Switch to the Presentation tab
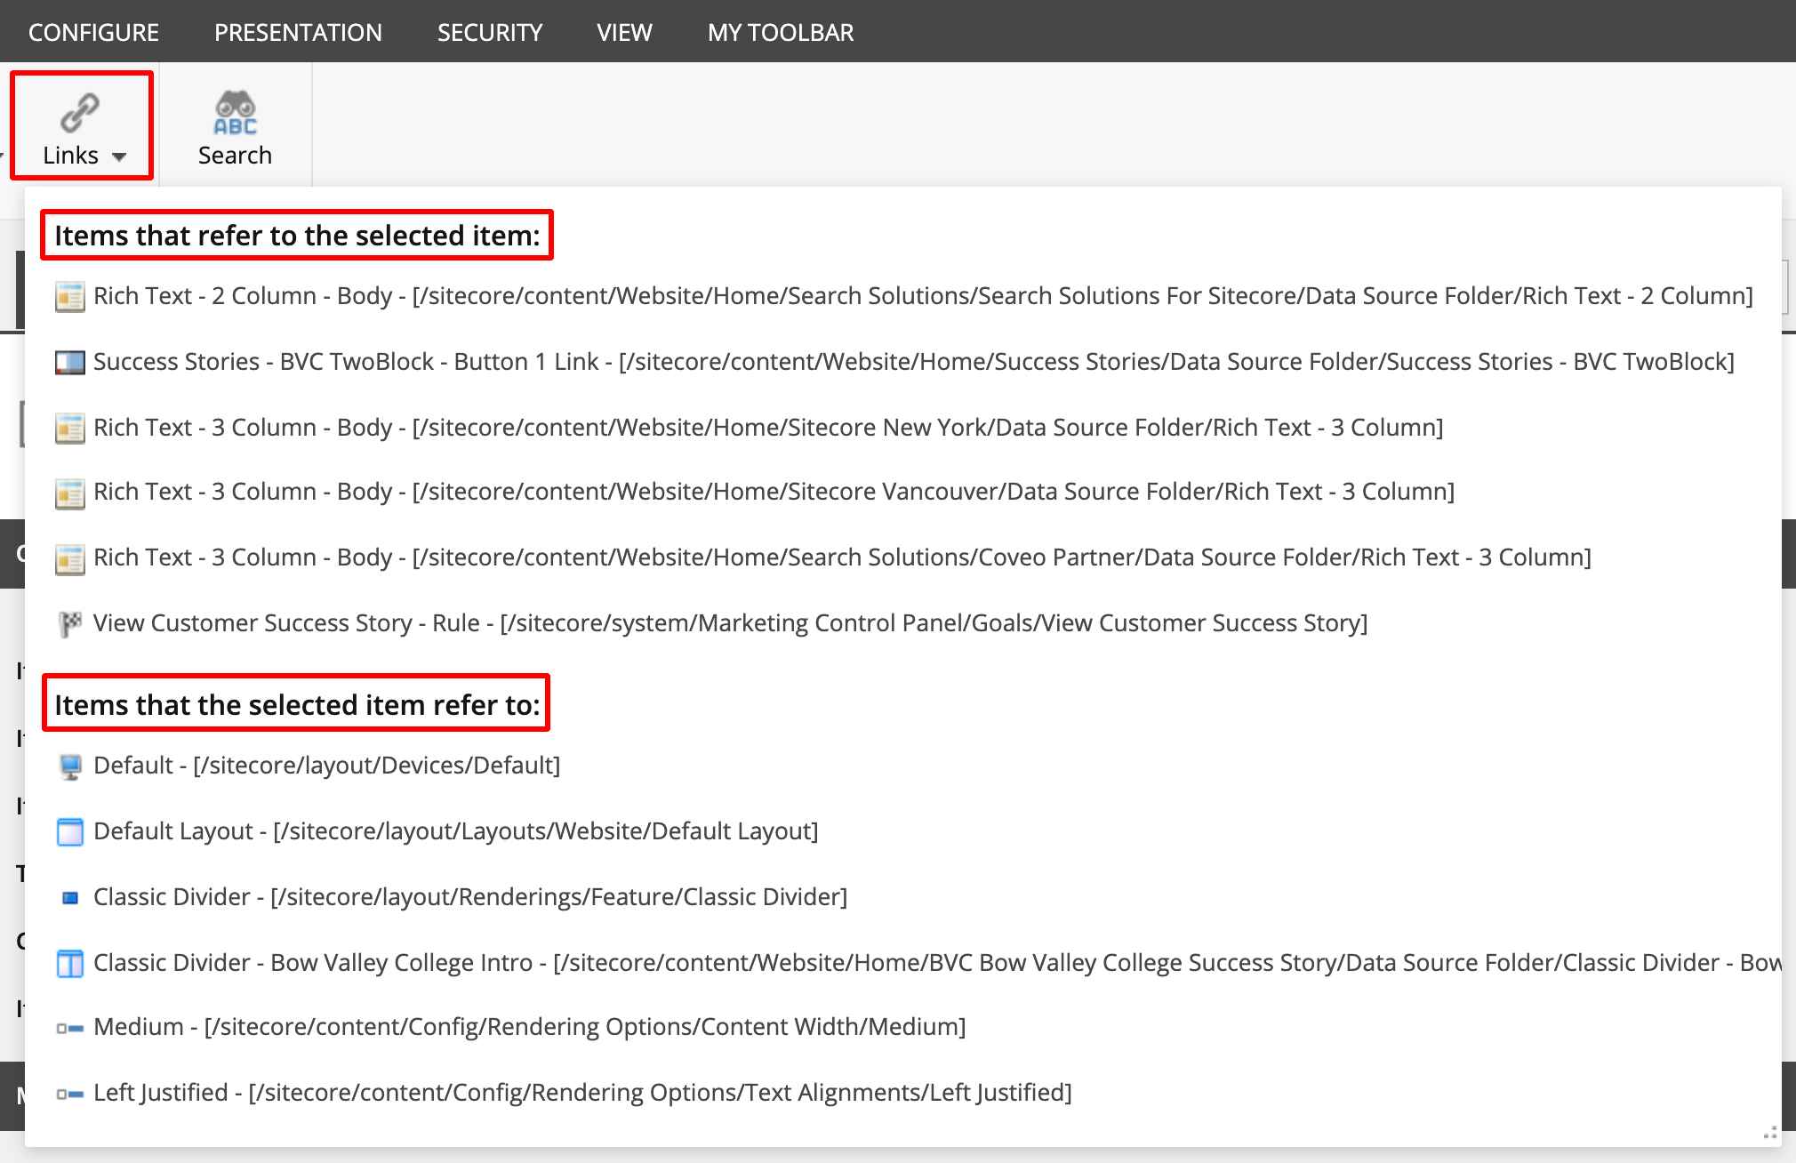This screenshot has height=1163, width=1796. tap(298, 33)
